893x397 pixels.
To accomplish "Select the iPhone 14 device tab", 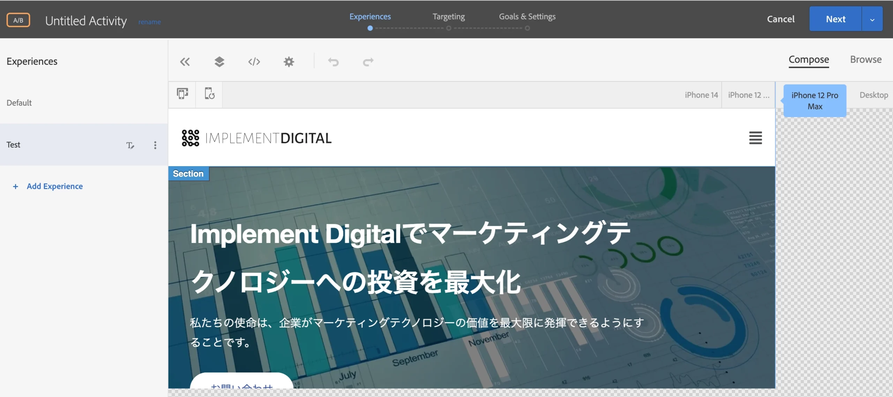I will point(701,95).
